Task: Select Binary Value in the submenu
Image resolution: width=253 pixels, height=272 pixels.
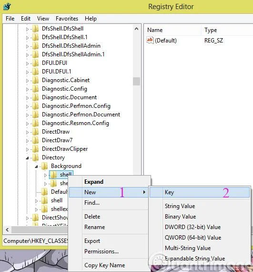Action: pos(200,217)
